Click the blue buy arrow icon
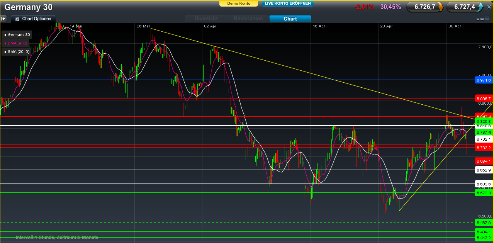 (480, 7)
